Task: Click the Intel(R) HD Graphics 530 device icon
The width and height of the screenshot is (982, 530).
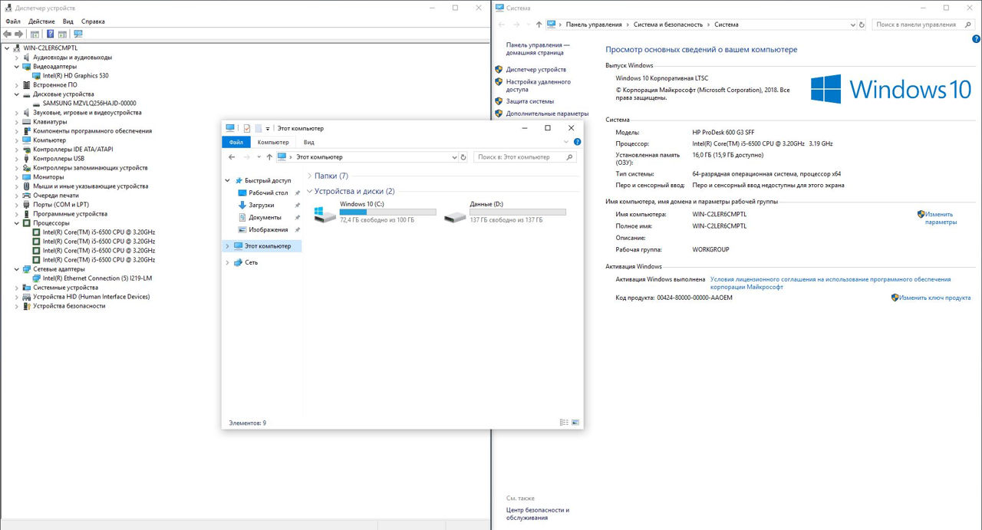Action: (x=37, y=76)
